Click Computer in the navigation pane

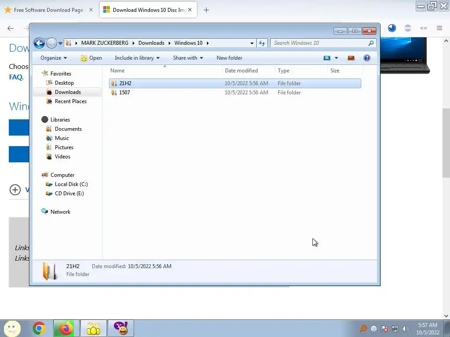pyautogui.click(x=62, y=175)
